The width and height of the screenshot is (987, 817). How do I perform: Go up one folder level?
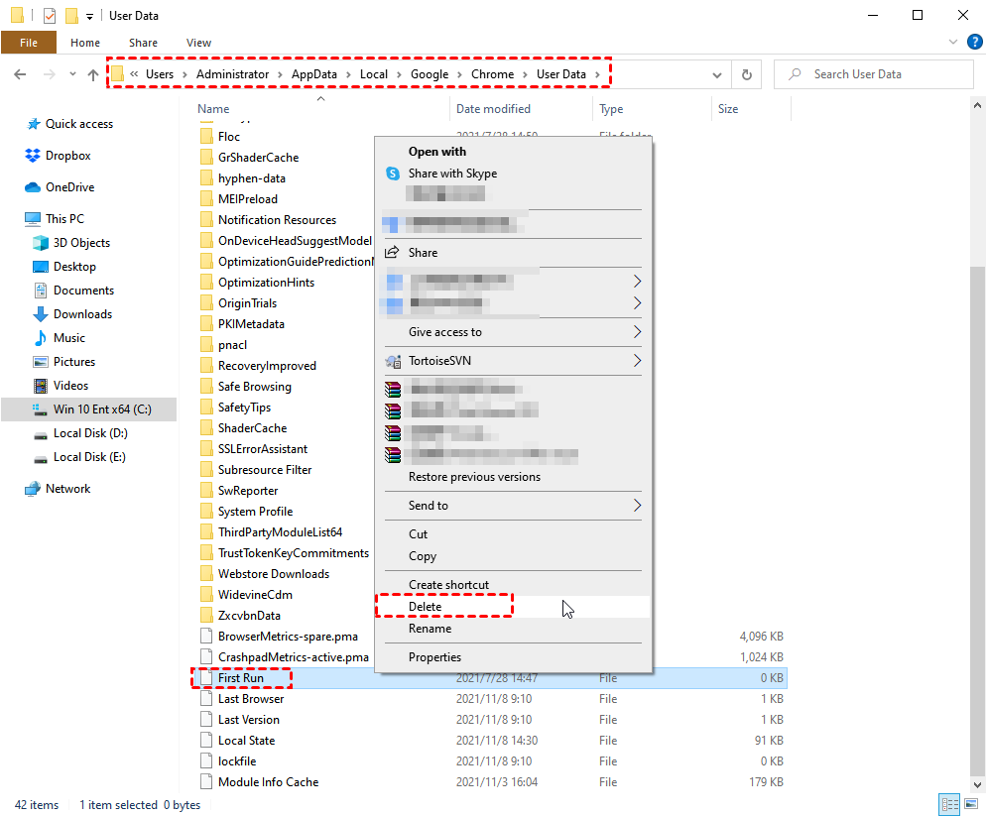coord(93,74)
